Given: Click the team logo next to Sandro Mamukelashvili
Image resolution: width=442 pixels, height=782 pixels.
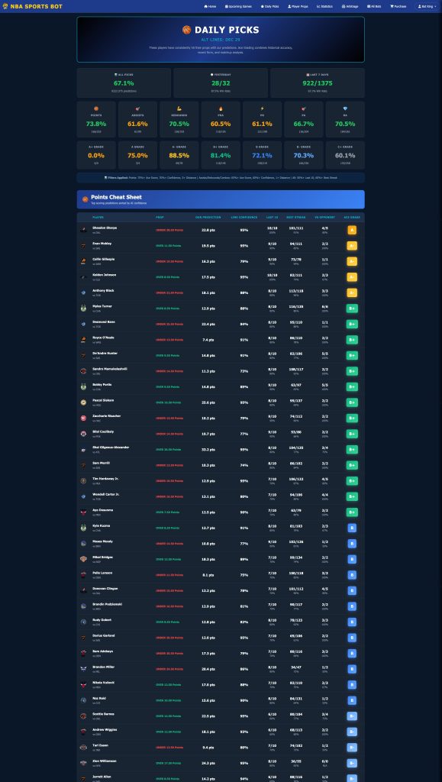Looking at the screenshot, I should click(x=84, y=371).
